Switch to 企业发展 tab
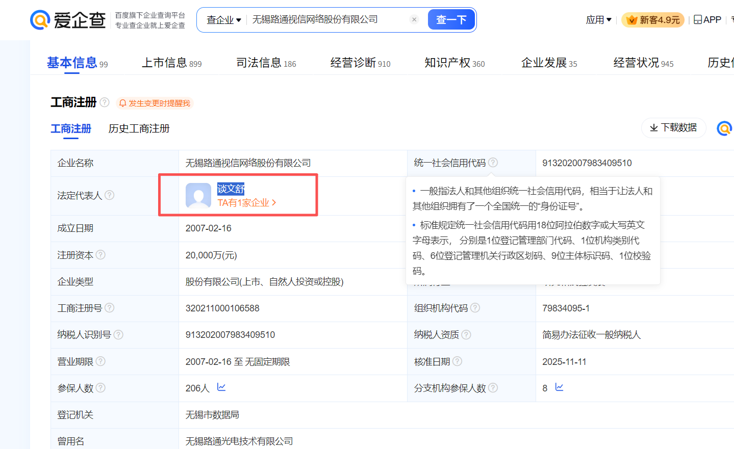The height and width of the screenshot is (449, 734). point(549,63)
